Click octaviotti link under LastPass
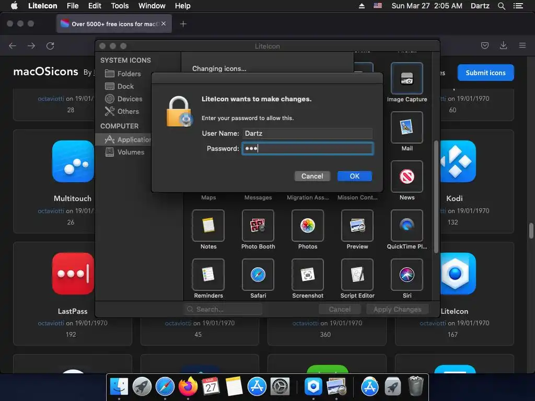The width and height of the screenshot is (535, 401). tap(51, 323)
